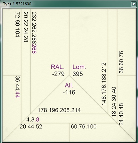Screen dimensions: 138x143
Task: Click the RAL. player name label
Action: point(57,67)
